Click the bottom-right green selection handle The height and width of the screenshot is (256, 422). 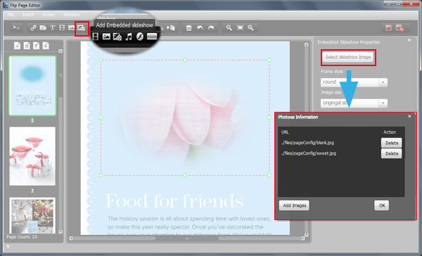point(269,175)
